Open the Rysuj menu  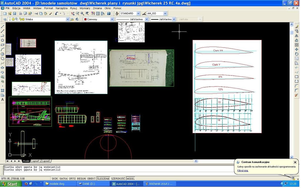[73, 8]
